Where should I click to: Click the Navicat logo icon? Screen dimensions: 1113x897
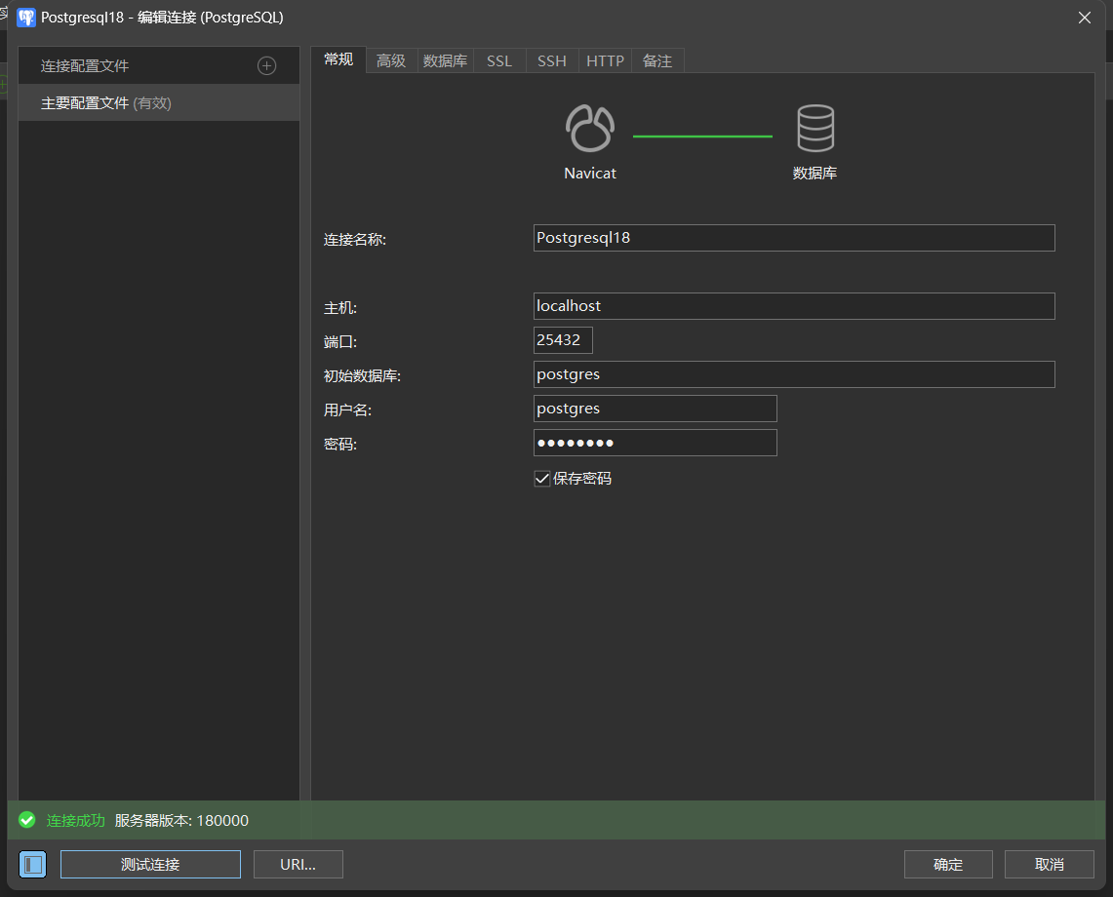click(x=590, y=129)
